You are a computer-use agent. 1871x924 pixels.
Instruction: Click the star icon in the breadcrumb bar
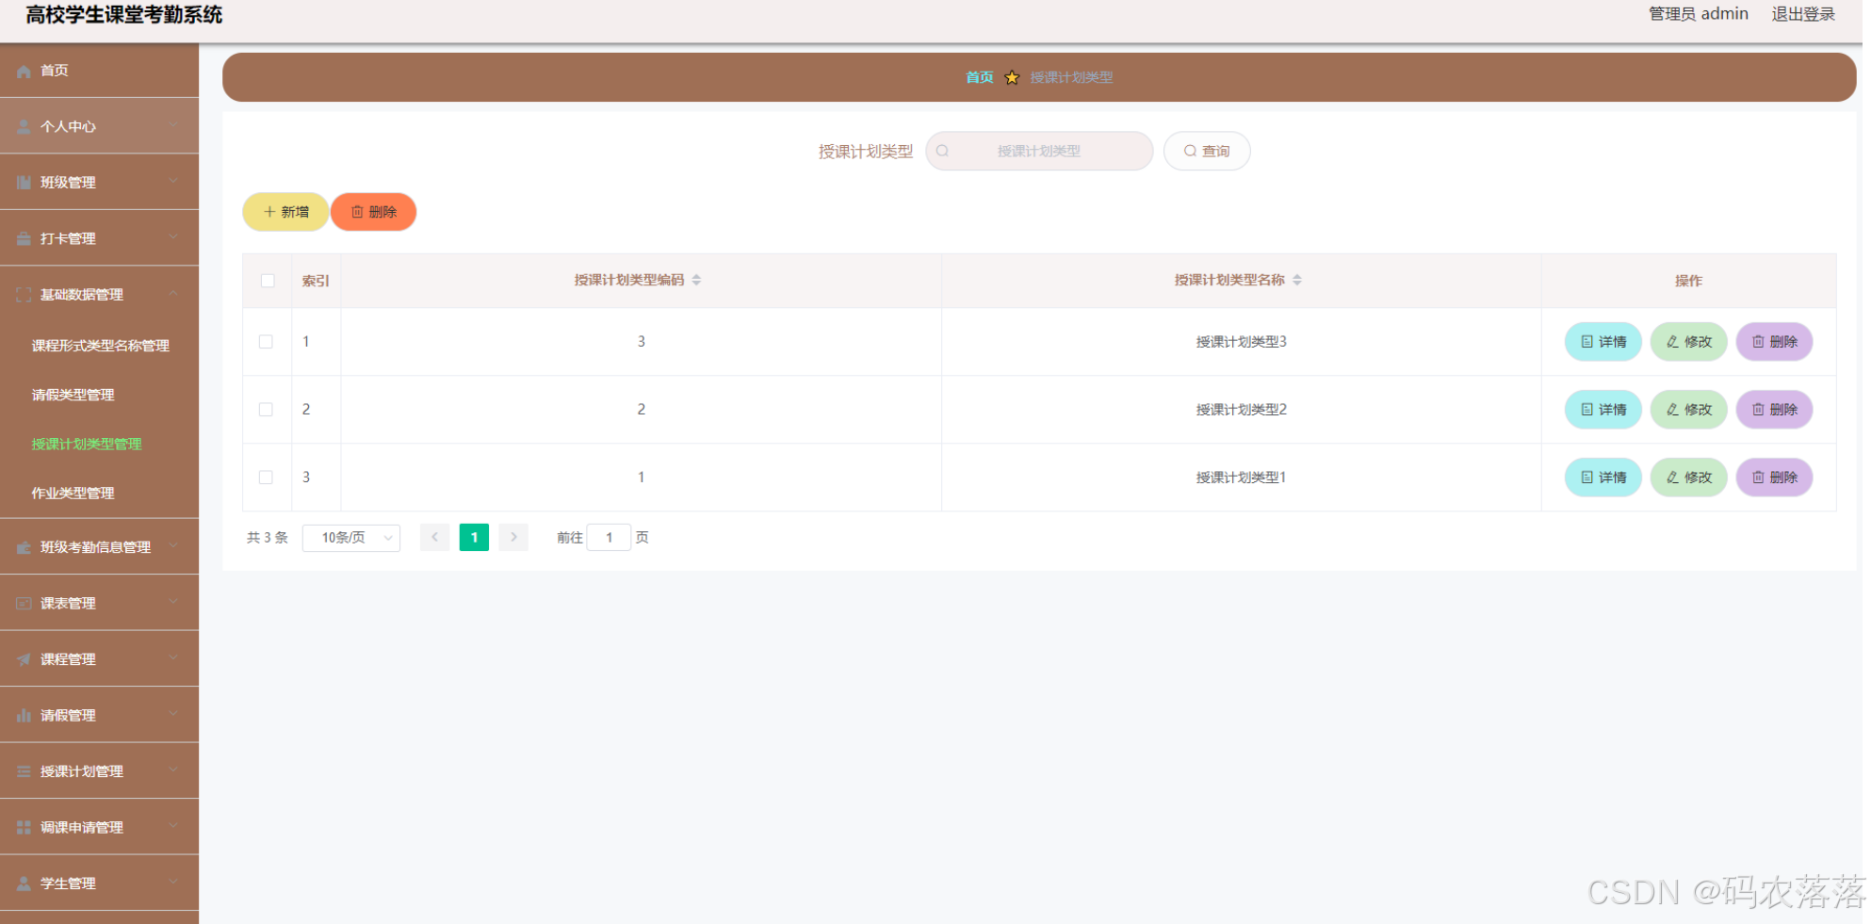tap(1012, 77)
